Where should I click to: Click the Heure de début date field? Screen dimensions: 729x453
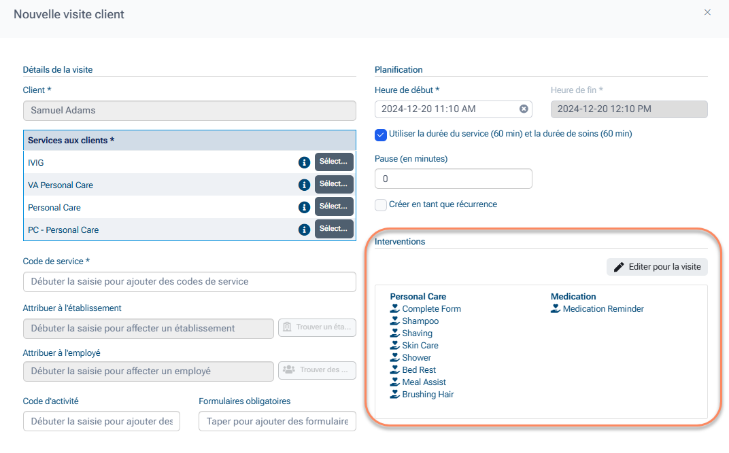tap(445, 109)
